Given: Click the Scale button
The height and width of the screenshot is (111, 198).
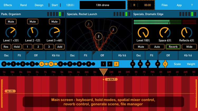Looking at the screenshot, I should tap(177, 64).
